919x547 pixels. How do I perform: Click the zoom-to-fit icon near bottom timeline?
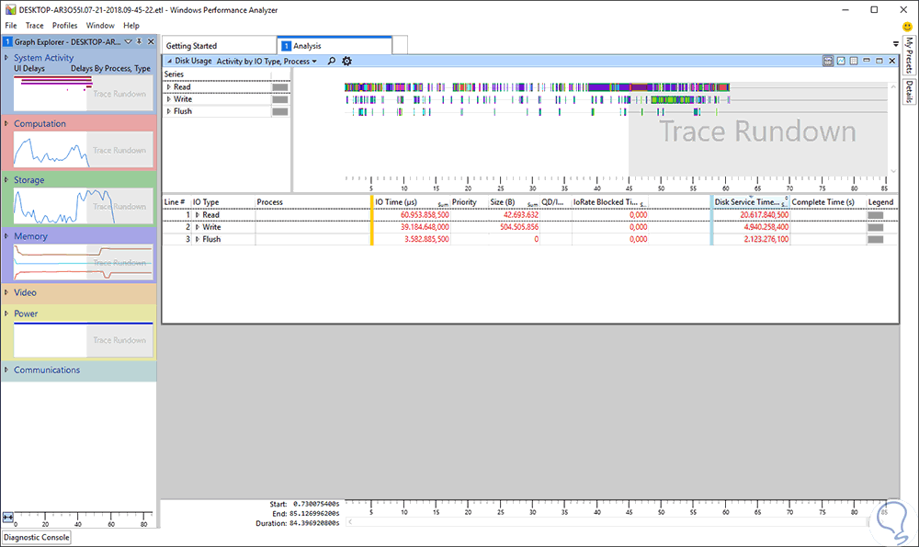(8, 517)
